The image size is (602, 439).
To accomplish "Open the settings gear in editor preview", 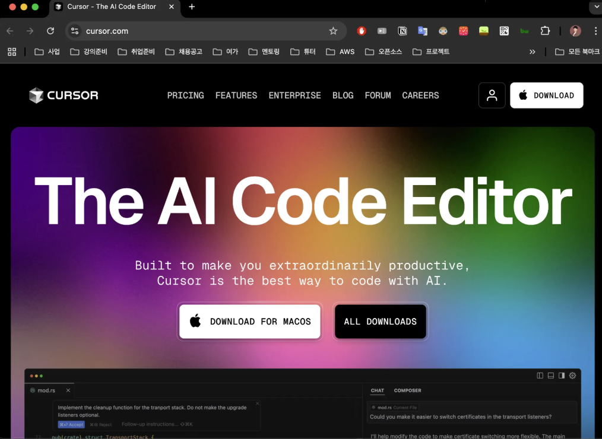I will [572, 376].
